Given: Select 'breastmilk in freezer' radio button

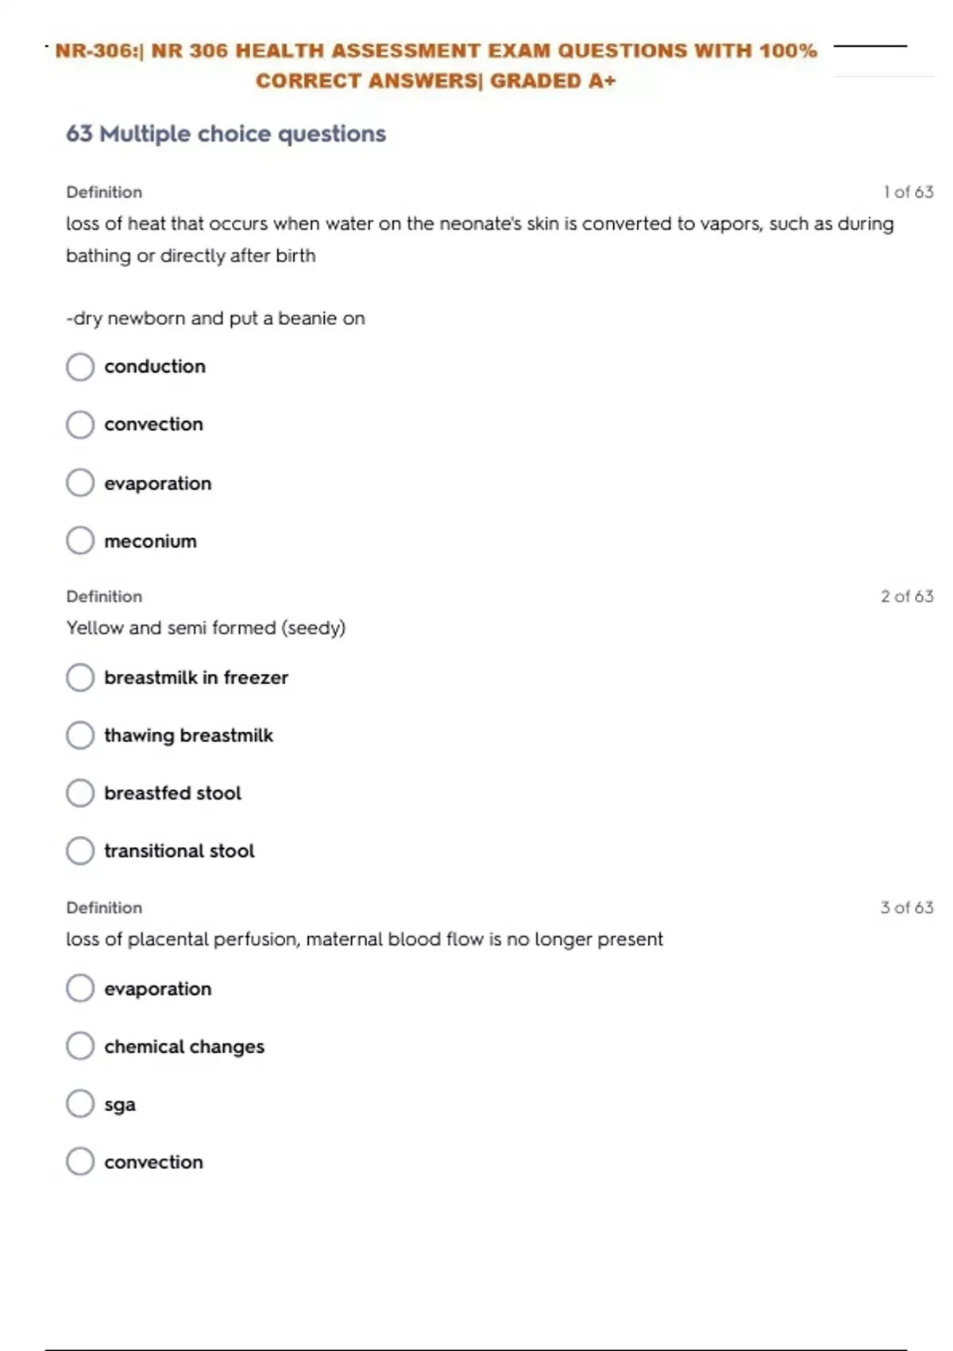Looking at the screenshot, I should 80,678.
